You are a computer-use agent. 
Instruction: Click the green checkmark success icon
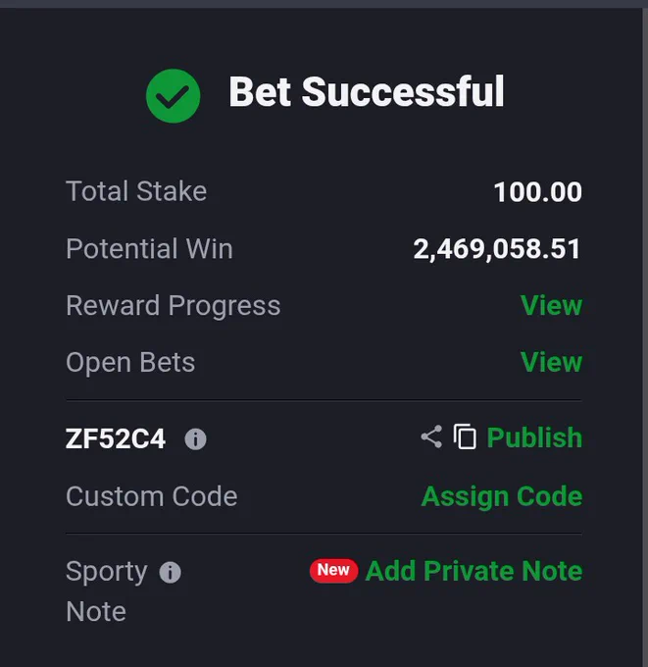174,96
